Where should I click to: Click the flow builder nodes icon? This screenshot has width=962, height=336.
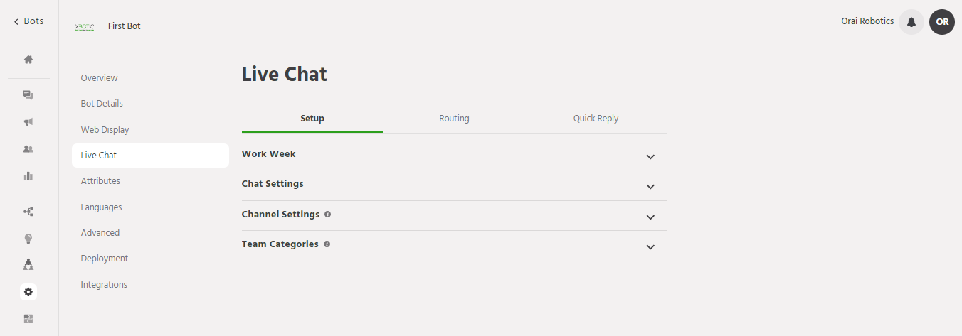pyautogui.click(x=28, y=212)
